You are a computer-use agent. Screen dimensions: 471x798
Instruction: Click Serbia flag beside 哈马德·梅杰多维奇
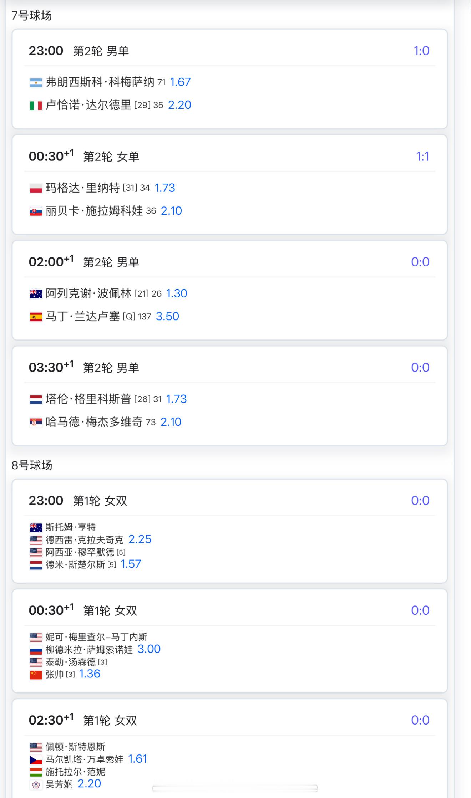(36, 423)
